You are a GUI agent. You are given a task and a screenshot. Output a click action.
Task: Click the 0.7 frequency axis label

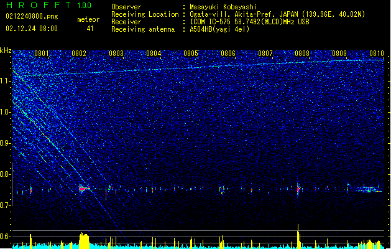pyautogui.click(x=6, y=205)
